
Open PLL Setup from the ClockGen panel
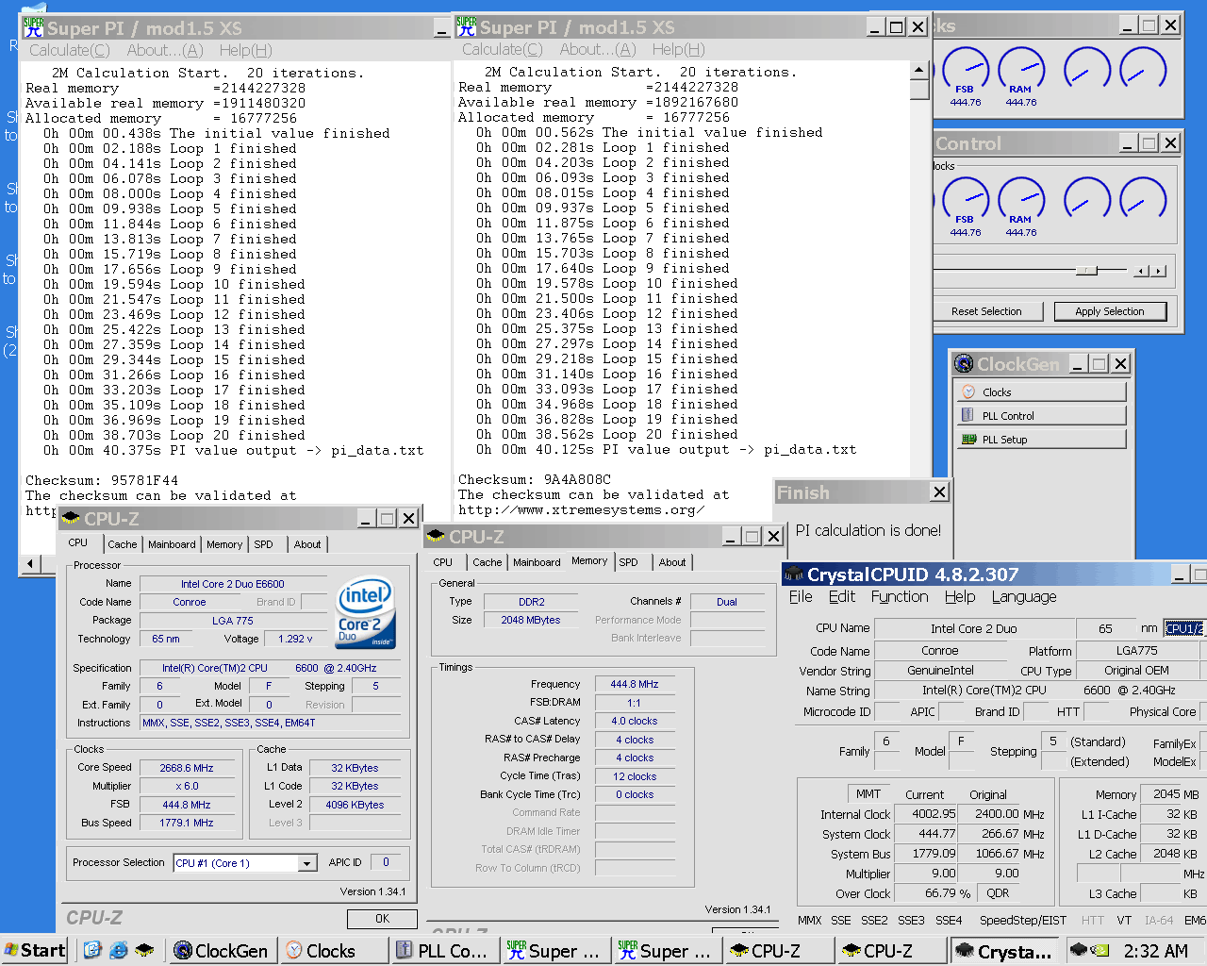[1041, 439]
